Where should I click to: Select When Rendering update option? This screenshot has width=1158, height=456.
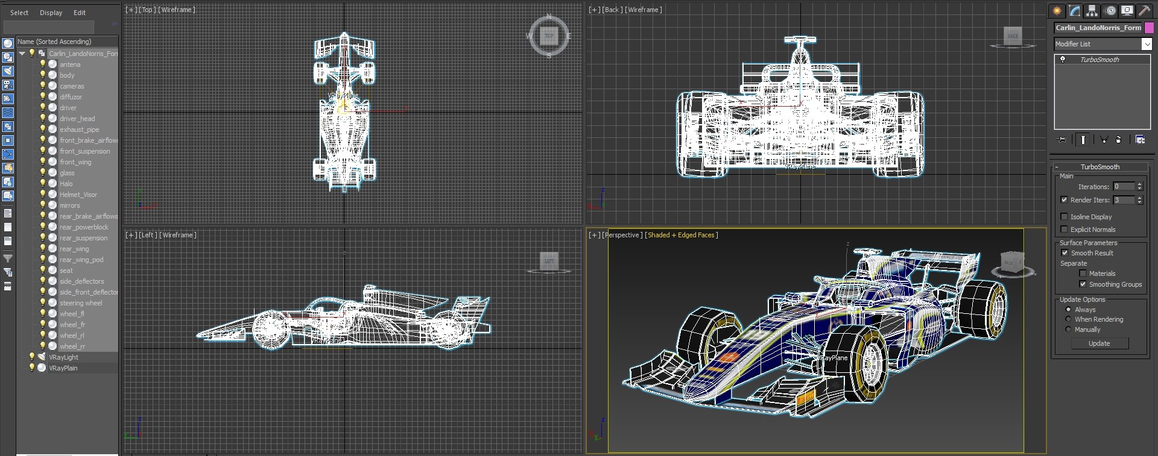1068,319
